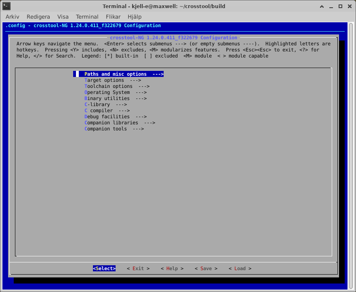Viewport: 356px width, 292px height.
Task: Open Operating System submenu
Action: point(116,92)
